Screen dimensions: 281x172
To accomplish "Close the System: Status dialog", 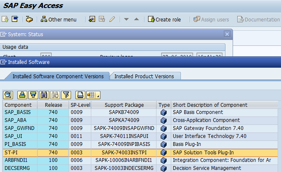I will pyautogui.click(x=227, y=34).
